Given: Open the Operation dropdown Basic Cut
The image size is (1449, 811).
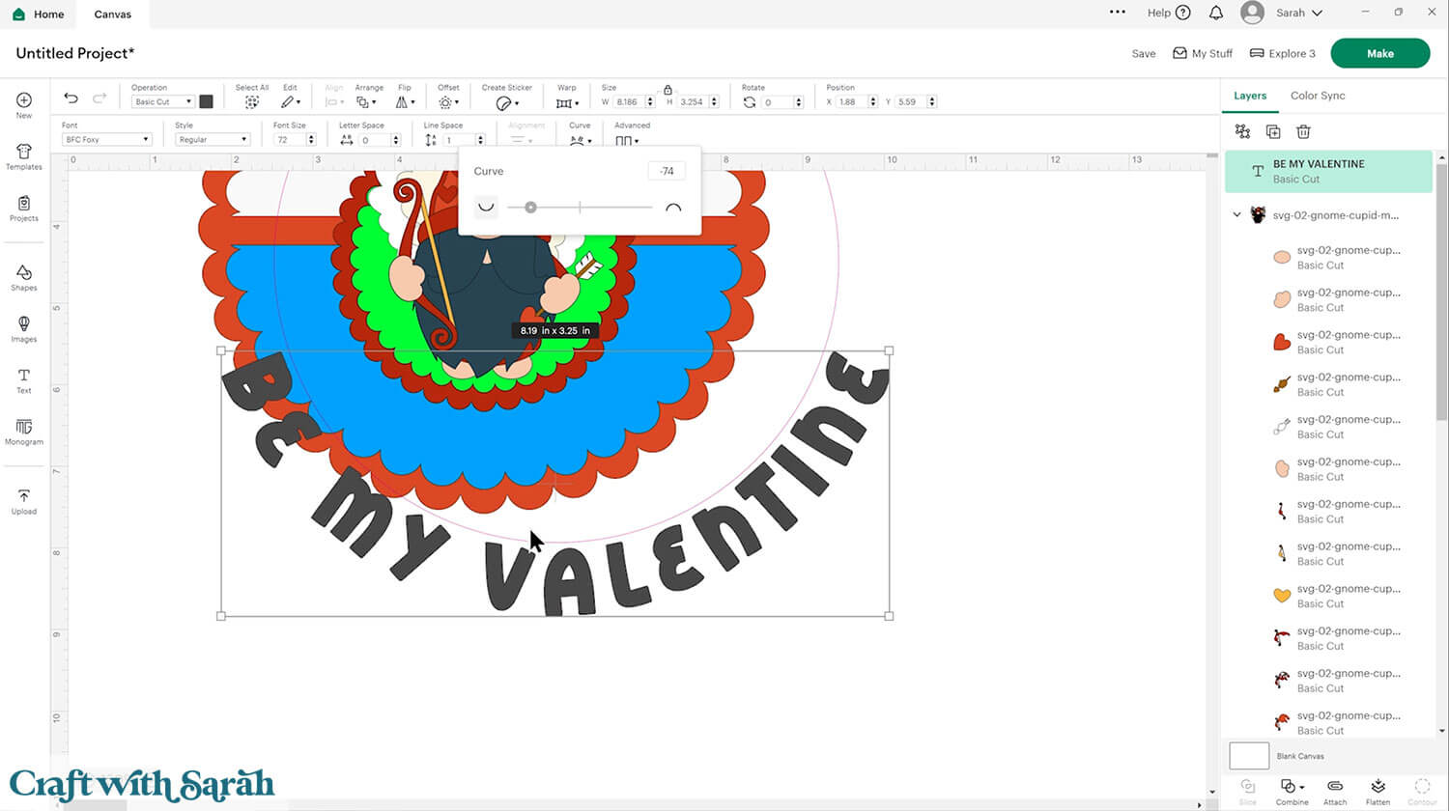Looking at the screenshot, I should pyautogui.click(x=163, y=101).
